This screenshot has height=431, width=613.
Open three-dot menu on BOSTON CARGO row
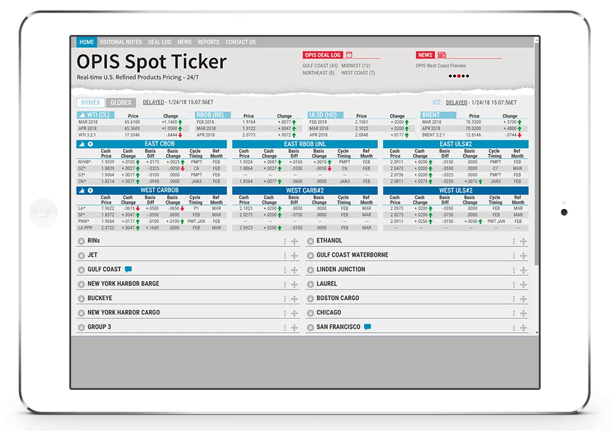pos(514,299)
